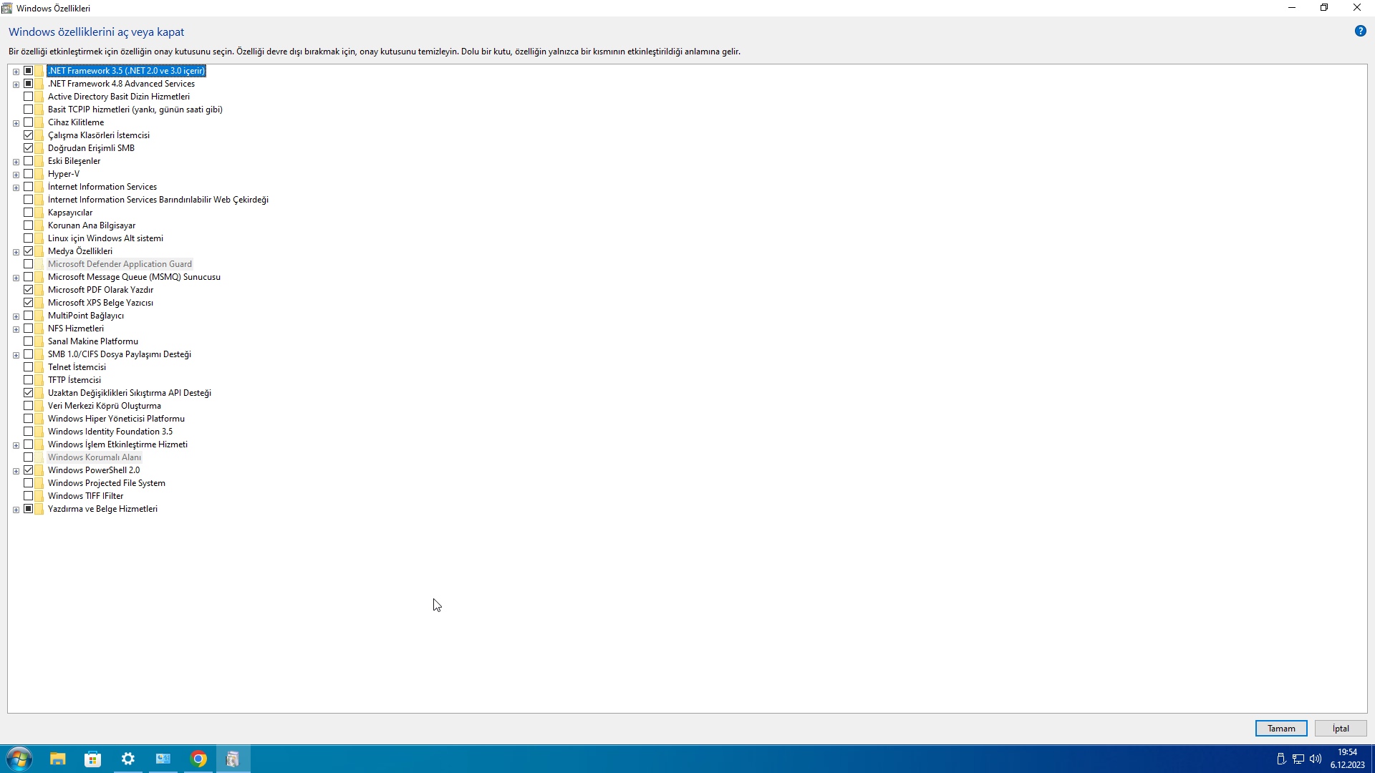Expand Microsoft Message Queue (MSMQ) Sunucusu
Screen dimensions: 1375x773
[16, 278]
